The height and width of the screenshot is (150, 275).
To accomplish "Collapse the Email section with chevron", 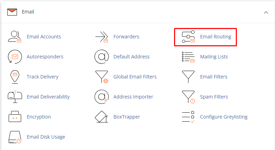I will pos(266,12).
